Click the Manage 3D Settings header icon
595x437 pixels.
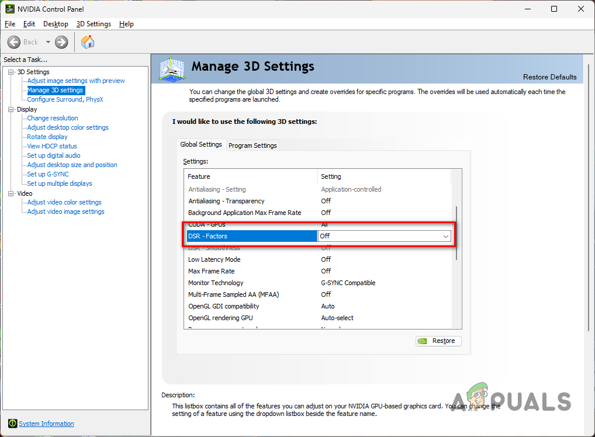tap(172, 69)
